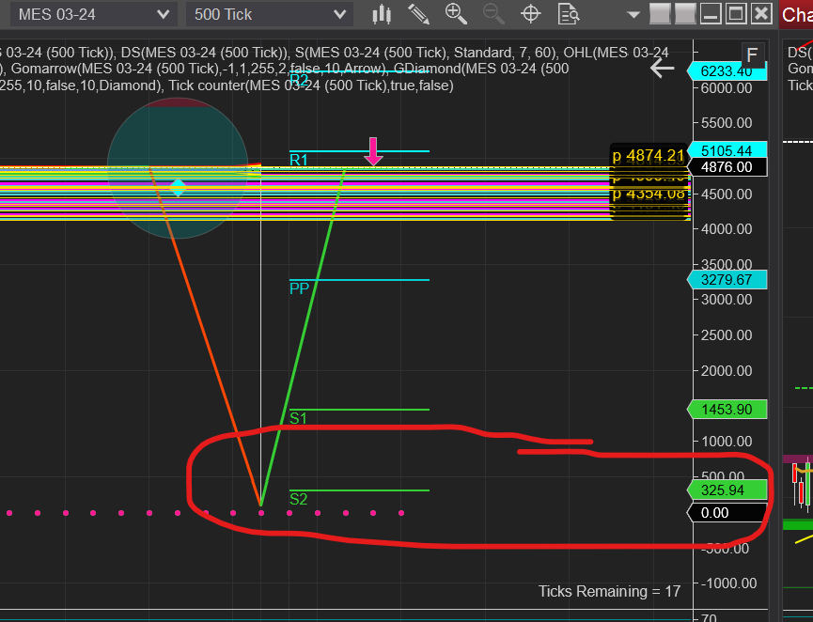Click the white left arrow on chart
The image size is (813, 622).
(x=662, y=68)
